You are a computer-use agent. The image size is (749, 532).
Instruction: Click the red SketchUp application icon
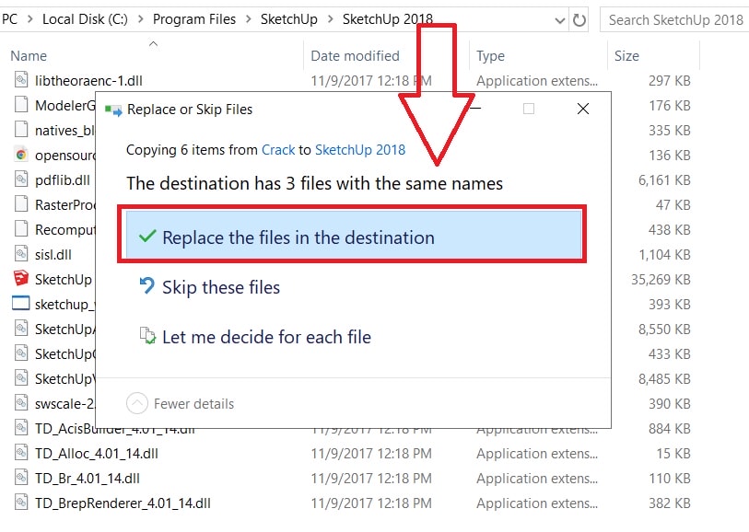21,278
